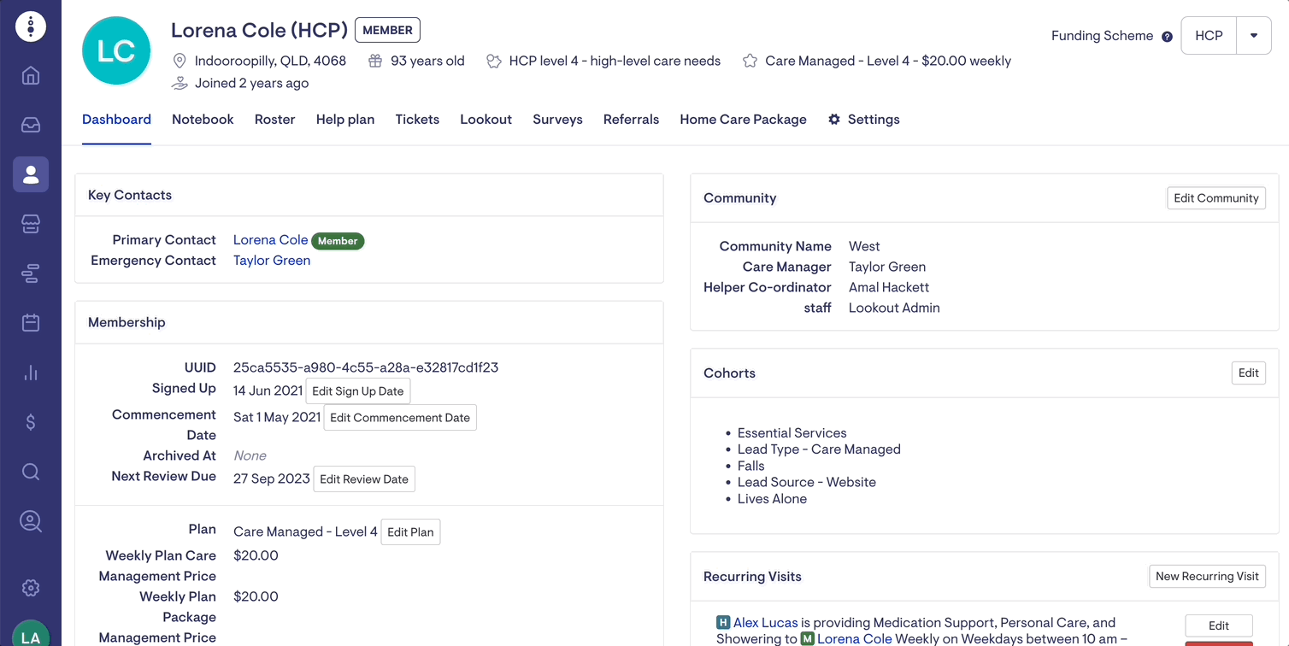1289x646 pixels.
Task: Open the dollar sign billing icon
Action: (31, 422)
